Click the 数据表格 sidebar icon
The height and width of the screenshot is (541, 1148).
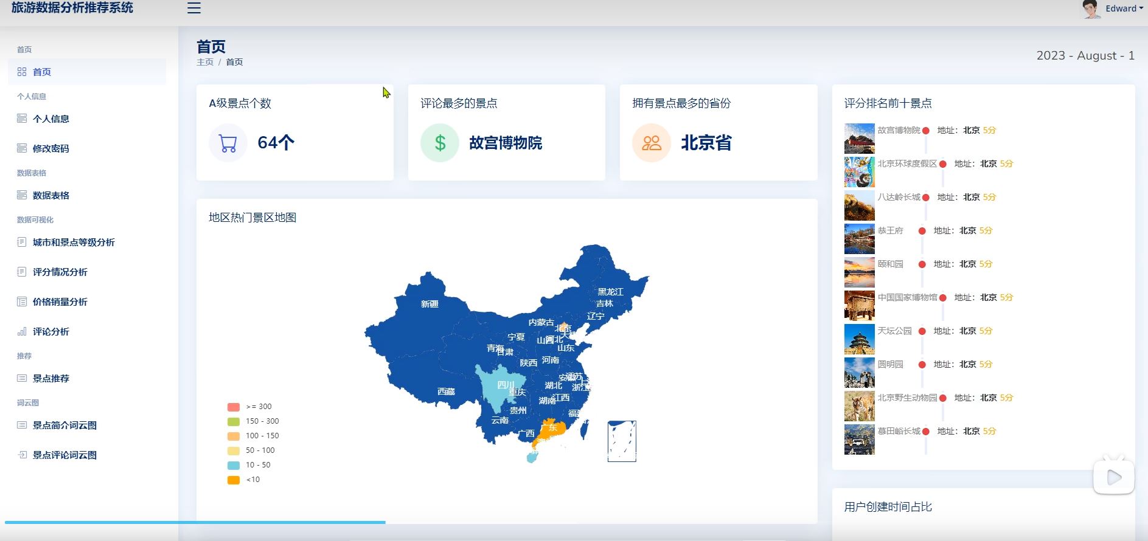pos(22,195)
